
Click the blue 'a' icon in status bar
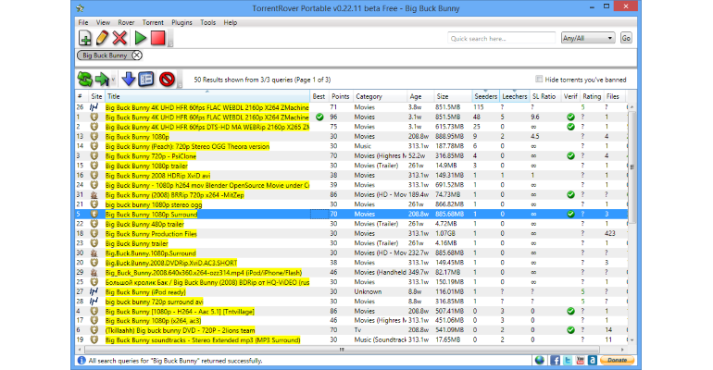592,360
